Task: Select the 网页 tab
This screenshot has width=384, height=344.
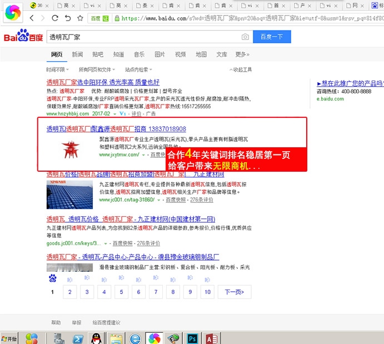Action: (x=57, y=54)
